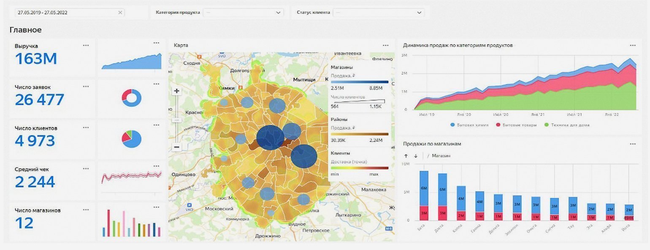Click the Магазин breadcrumb in sales chart

pyautogui.click(x=441, y=156)
